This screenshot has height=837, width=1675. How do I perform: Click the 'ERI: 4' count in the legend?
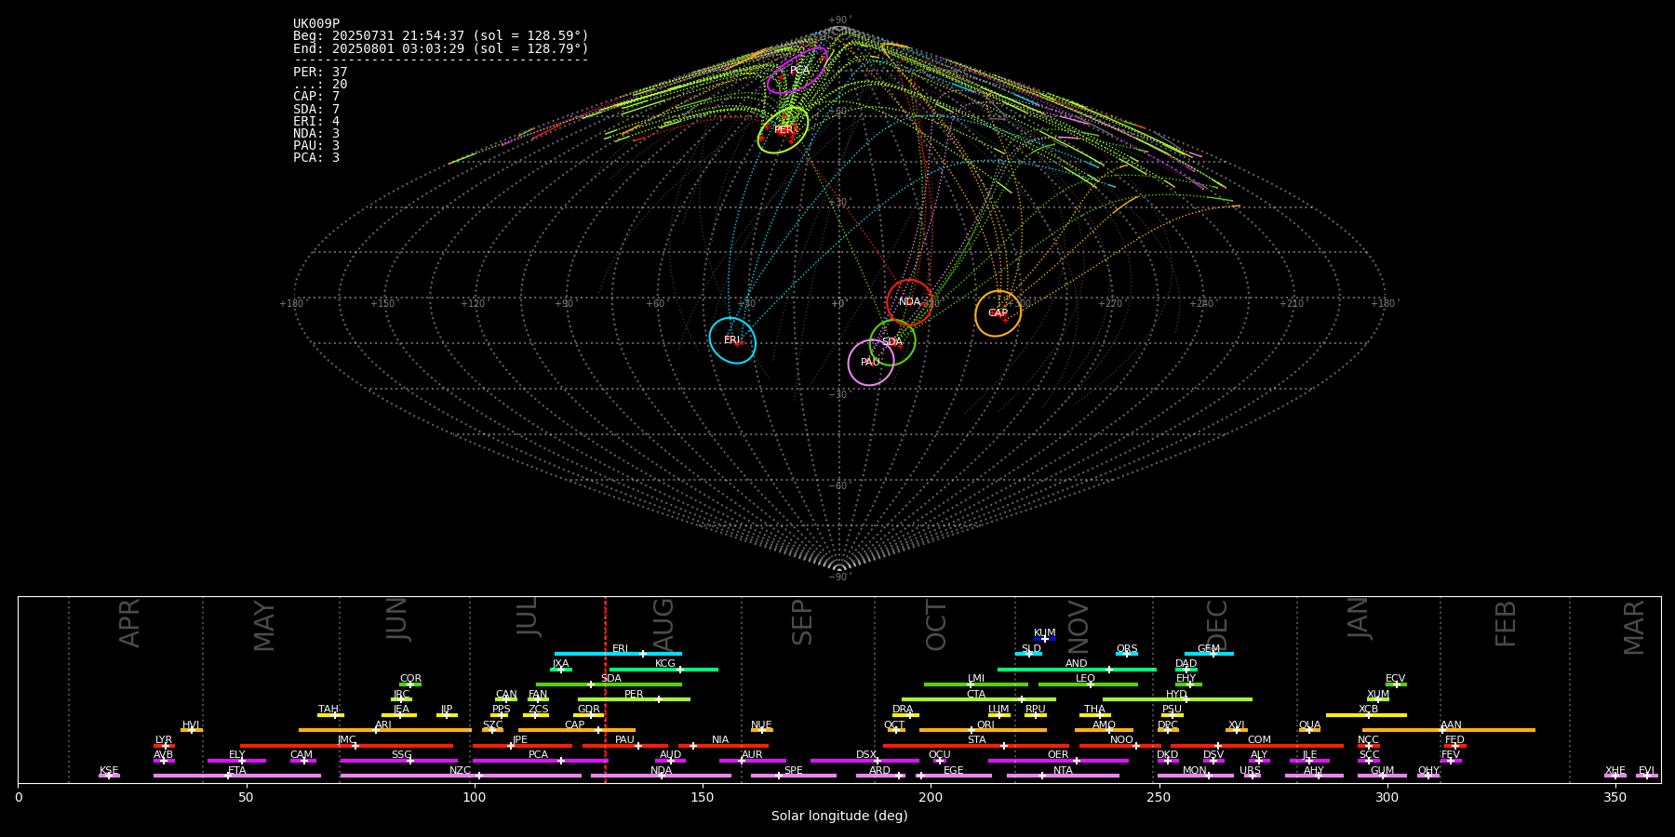[x=316, y=122]
